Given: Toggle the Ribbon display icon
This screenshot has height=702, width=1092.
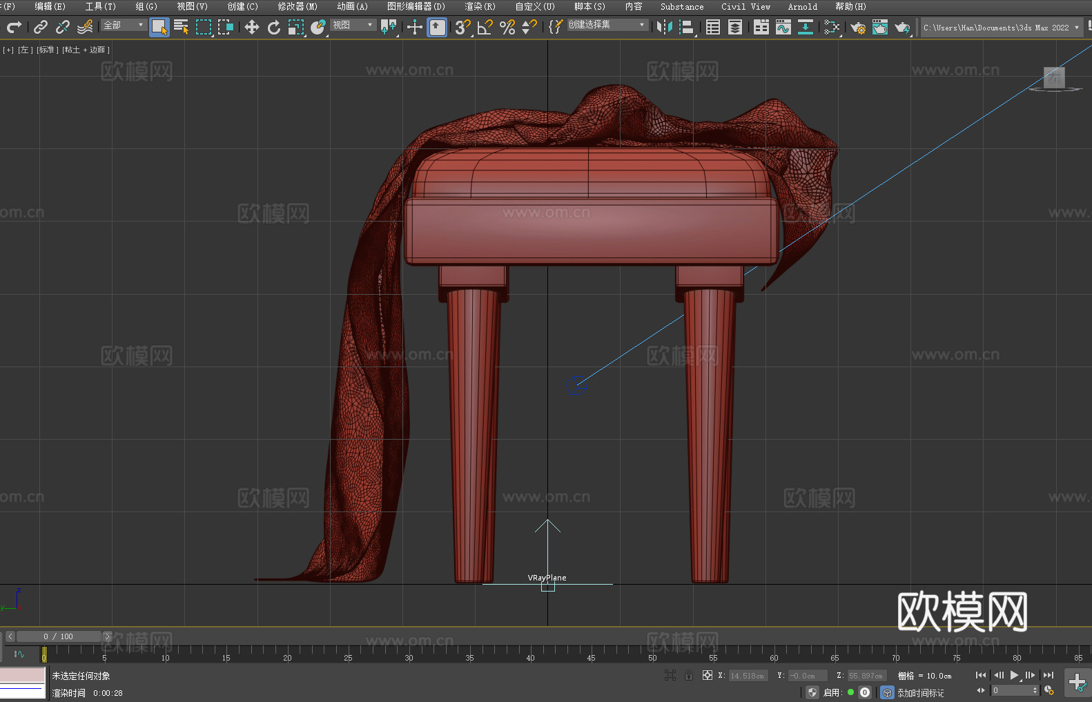Looking at the screenshot, I should (x=761, y=27).
